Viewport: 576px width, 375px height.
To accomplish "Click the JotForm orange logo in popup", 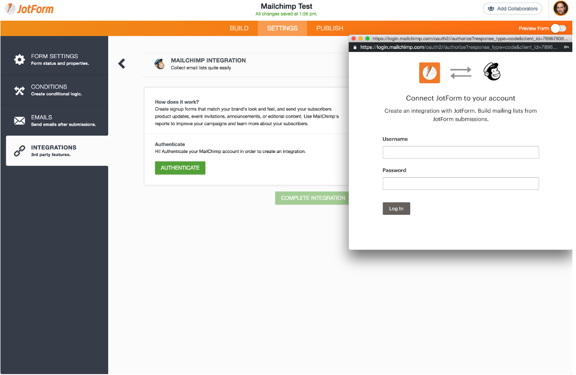I will pos(429,73).
